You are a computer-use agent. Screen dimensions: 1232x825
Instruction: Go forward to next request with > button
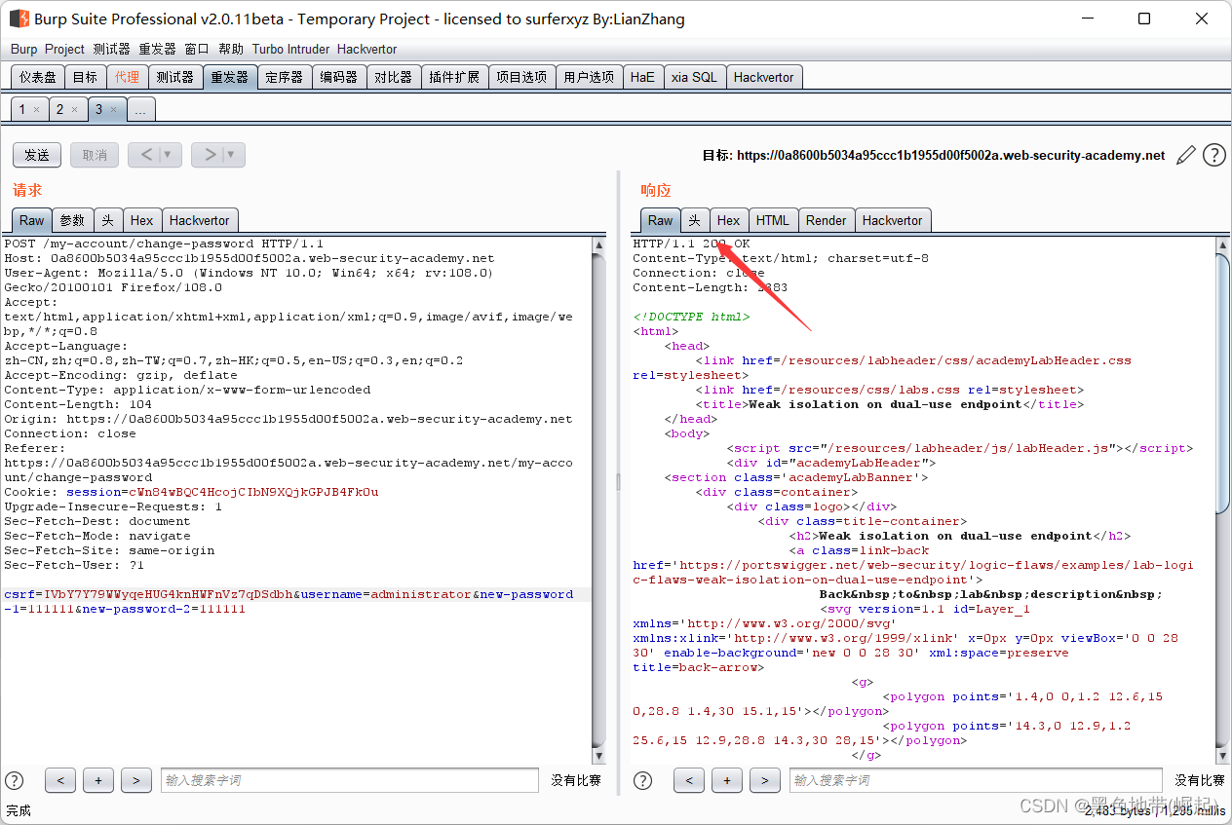click(x=209, y=155)
